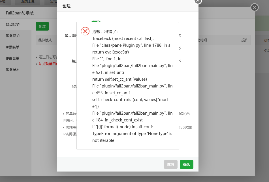The width and height of the screenshot is (269, 182).
Task: Open the 服务保护 tab
Action: [13, 36]
